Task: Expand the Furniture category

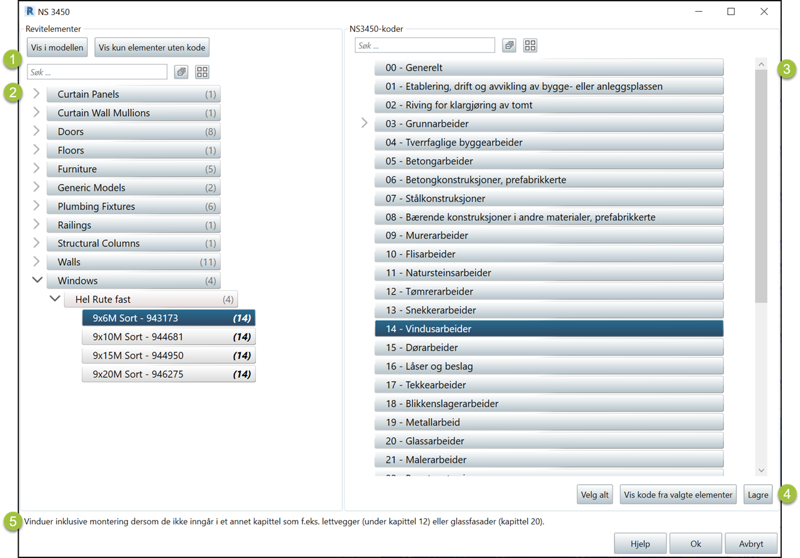Action: [36, 169]
